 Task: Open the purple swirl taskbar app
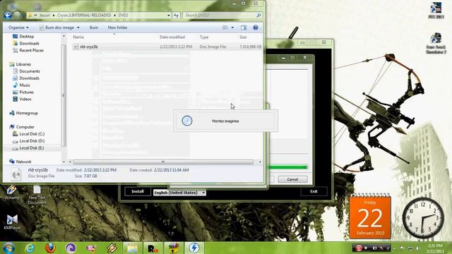(71, 248)
